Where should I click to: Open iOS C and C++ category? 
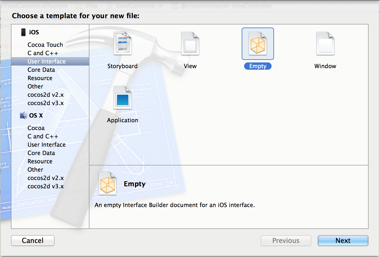tap(43, 53)
